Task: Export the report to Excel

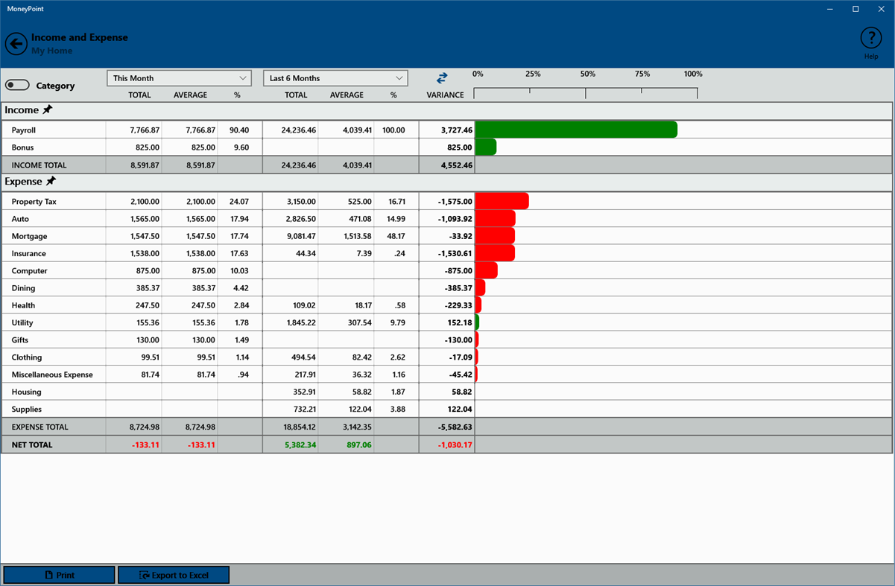Action: point(174,574)
